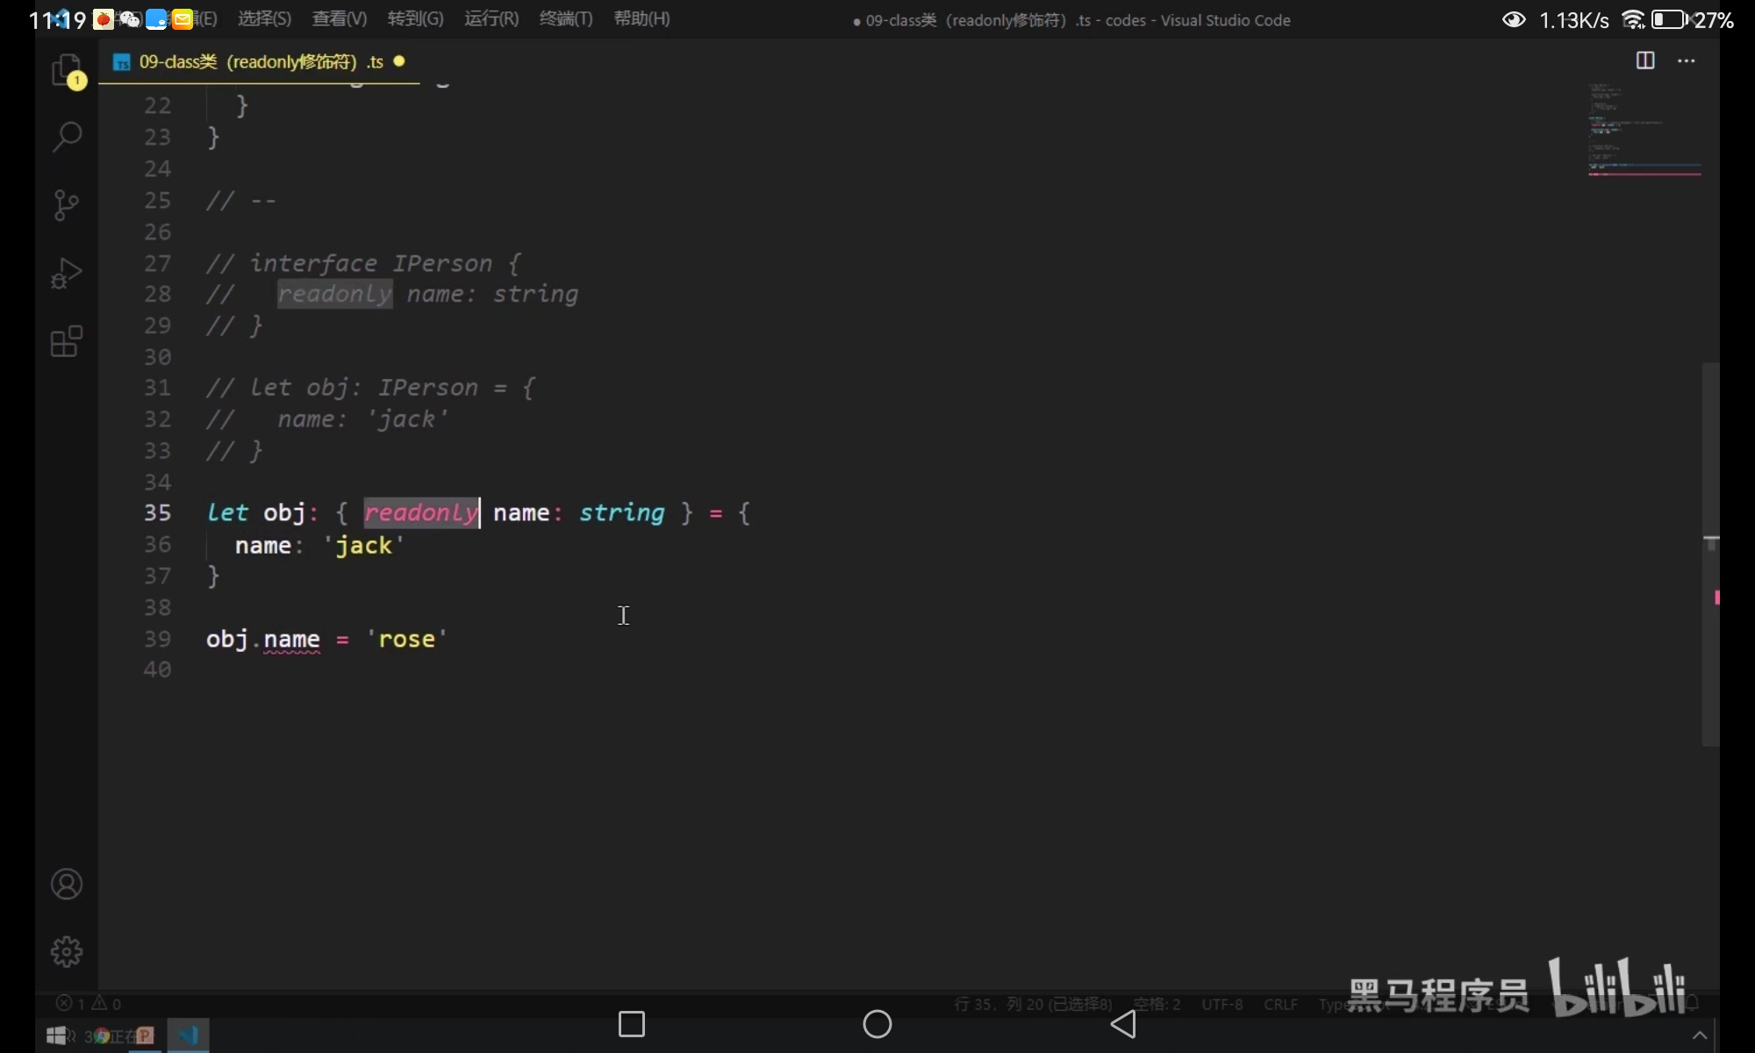1755x1053 pixels.
Task: Open the Search panel
Action: tap(67, 137)
